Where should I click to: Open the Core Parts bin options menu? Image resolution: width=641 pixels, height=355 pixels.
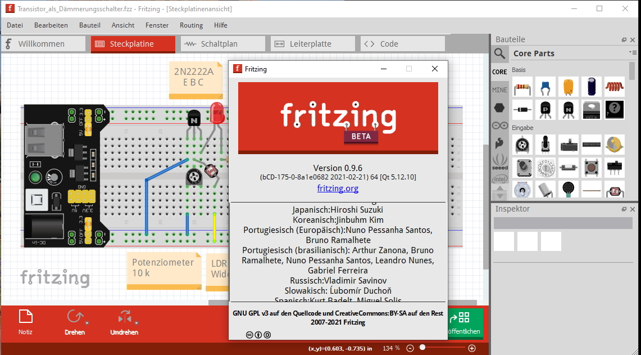click(633, 52)
